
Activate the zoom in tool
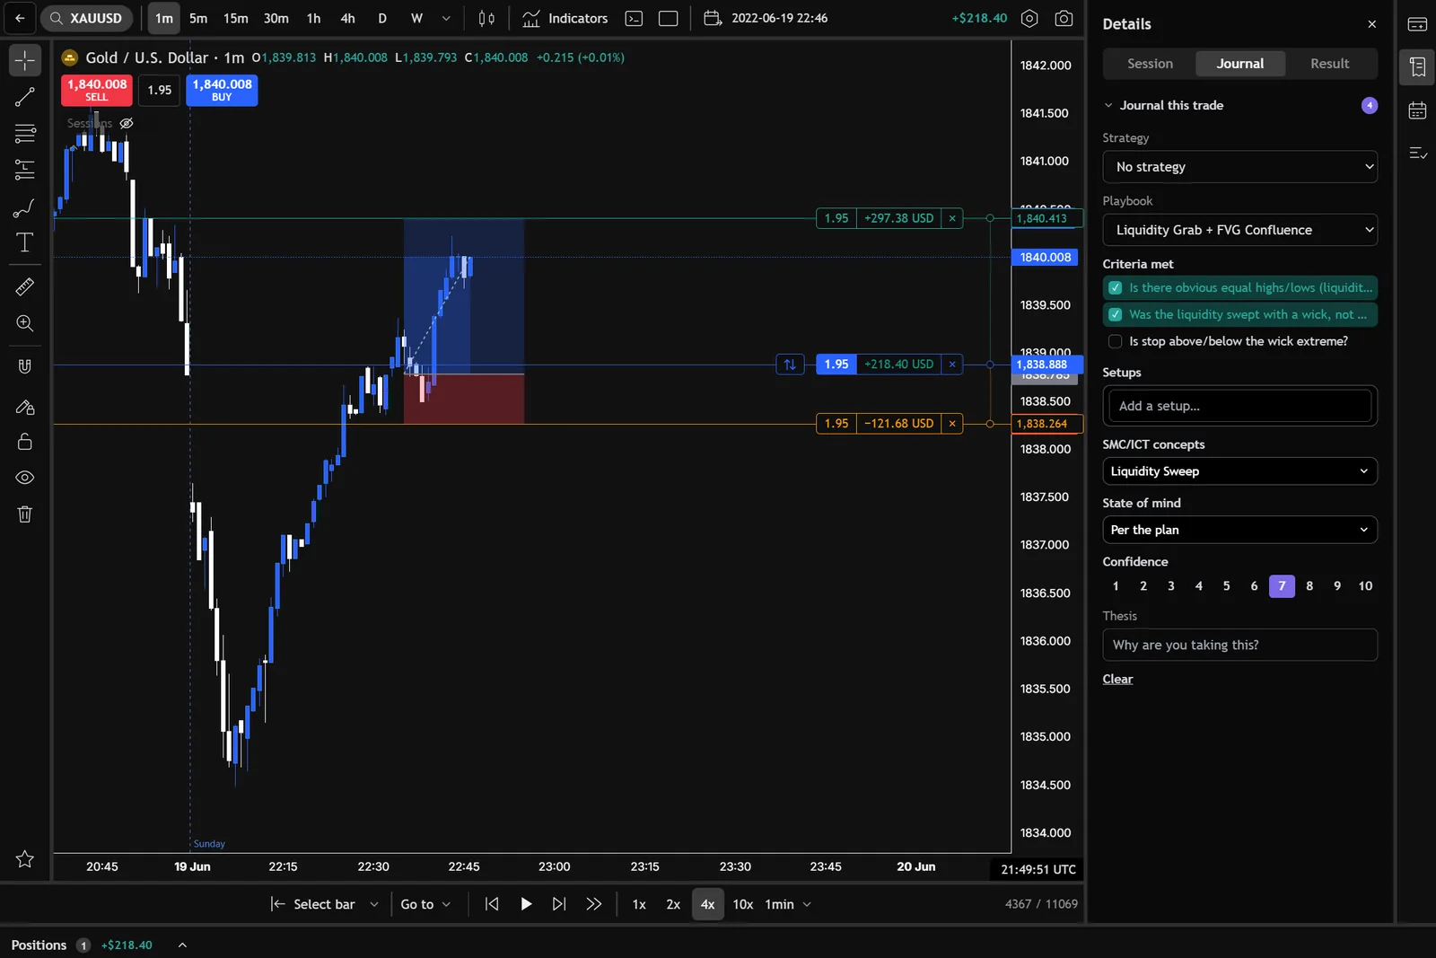click(25, 323)
